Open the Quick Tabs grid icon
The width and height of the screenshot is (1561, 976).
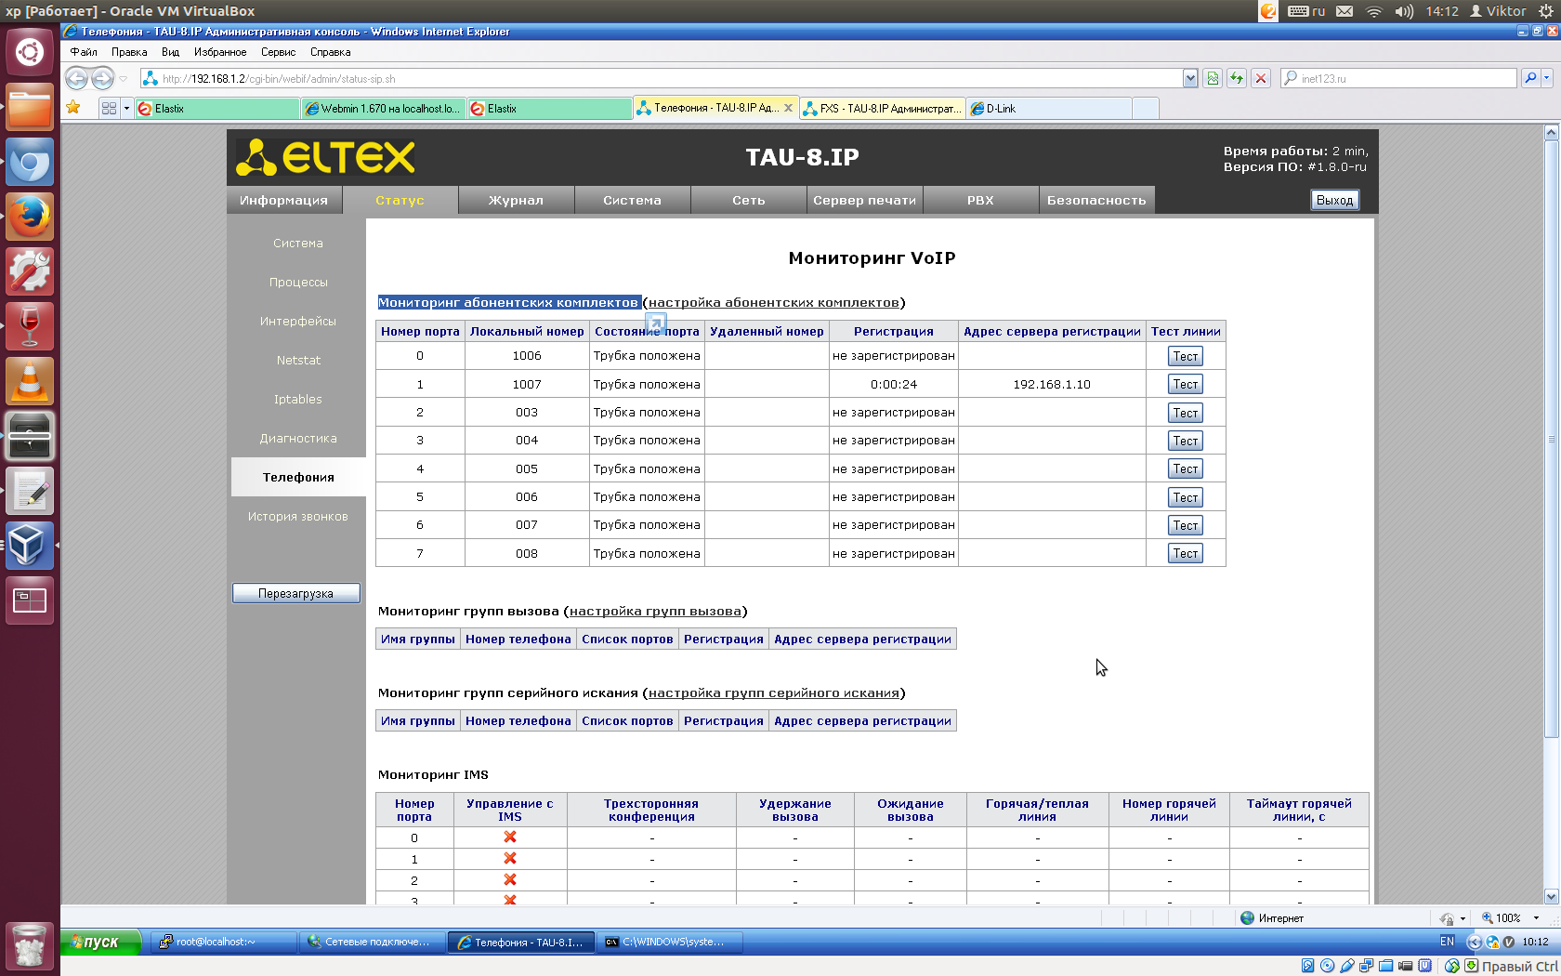coord(110,109)
